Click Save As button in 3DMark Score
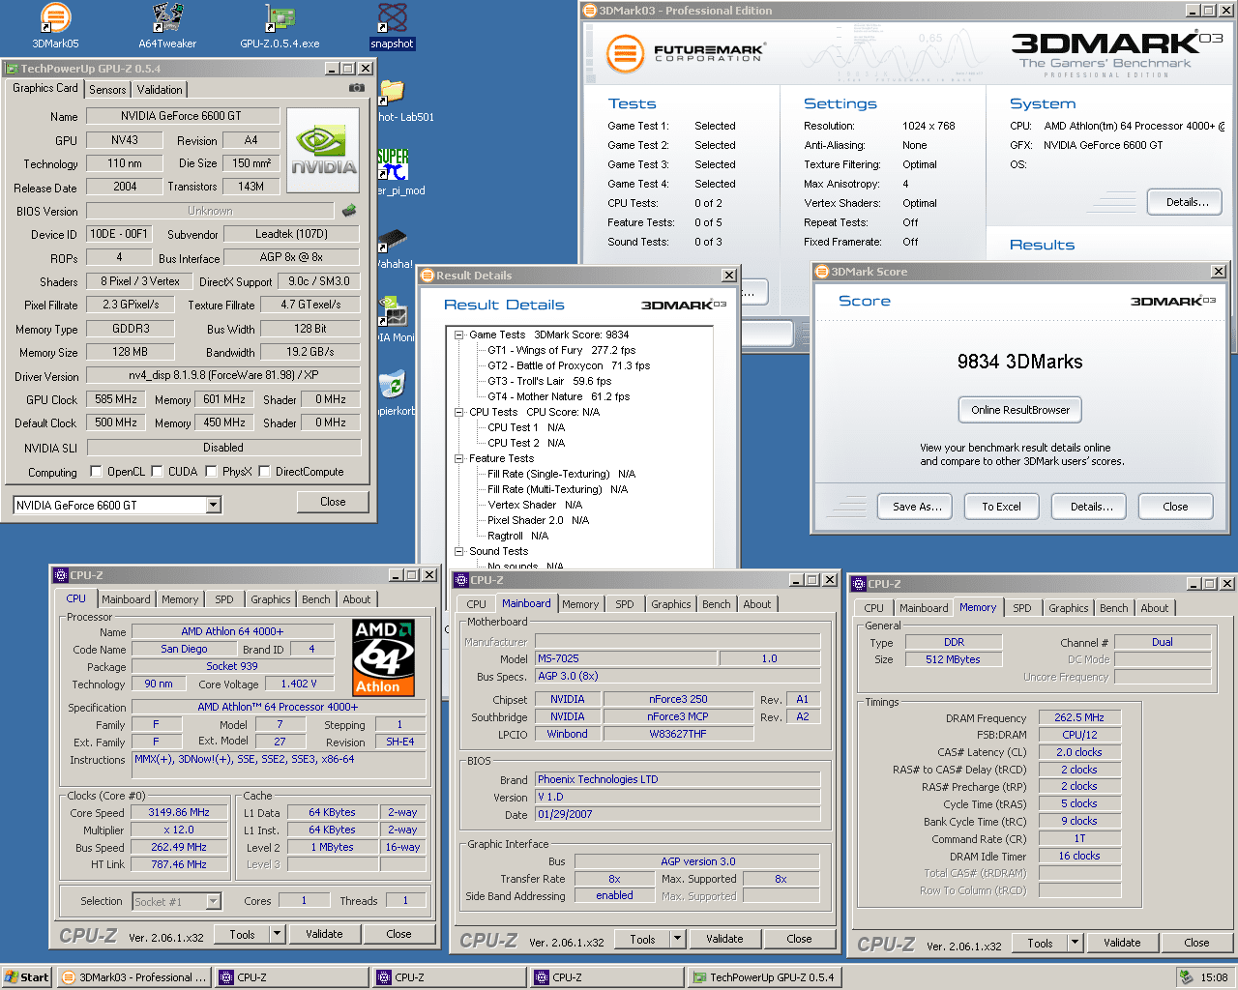This screenshot has width=1238, height=990. click(917, 507)
